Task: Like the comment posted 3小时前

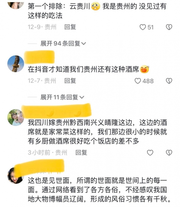Action: pyautogui.click(x=150, y=153)
